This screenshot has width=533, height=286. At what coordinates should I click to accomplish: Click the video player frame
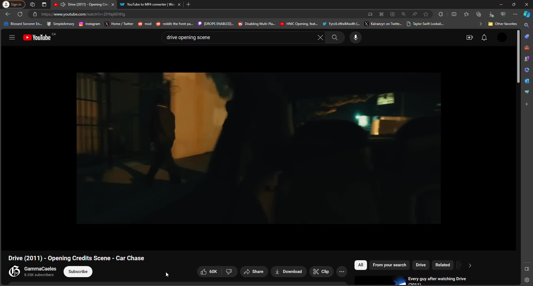[258, 148]
